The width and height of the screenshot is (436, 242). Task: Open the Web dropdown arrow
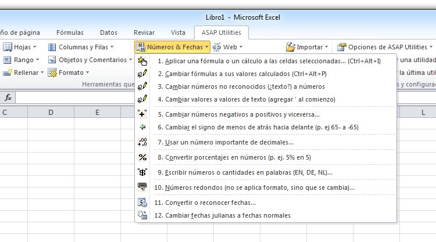tap(241, 47)
